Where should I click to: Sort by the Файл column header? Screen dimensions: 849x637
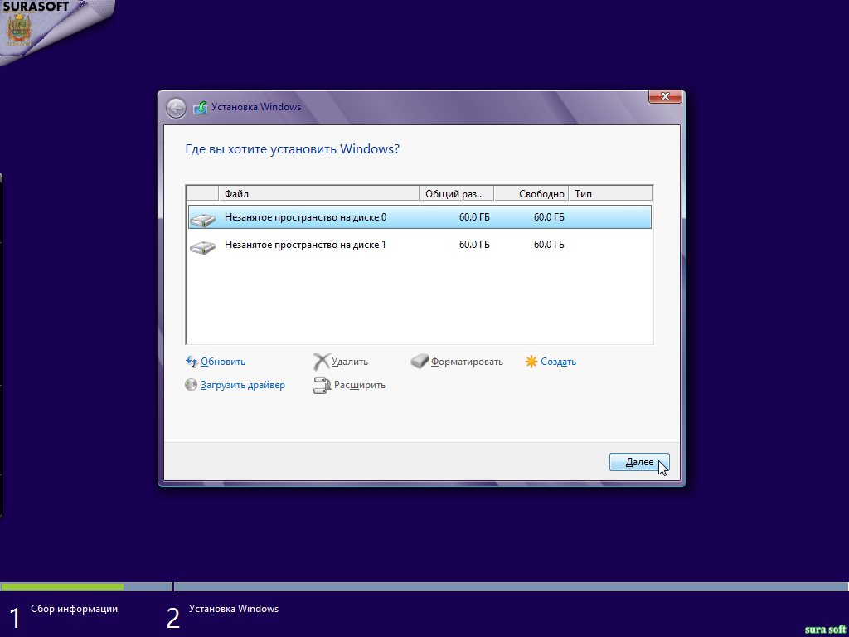[319, 193]
